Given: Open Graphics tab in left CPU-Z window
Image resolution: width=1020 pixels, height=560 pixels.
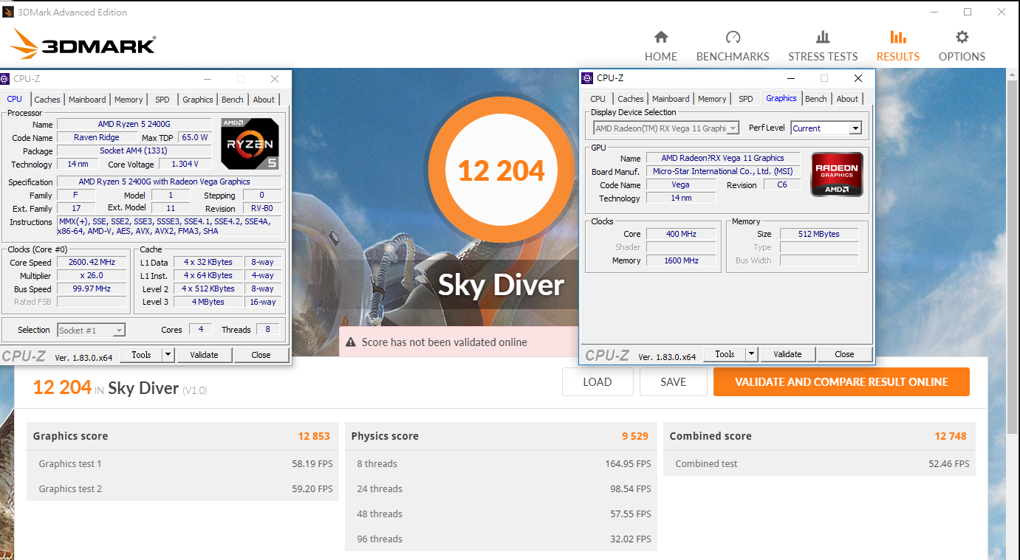Looking at the screenshot, I should point(198,100).
